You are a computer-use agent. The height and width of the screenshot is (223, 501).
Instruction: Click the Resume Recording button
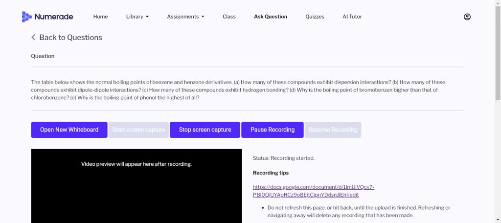pos(333,130)
